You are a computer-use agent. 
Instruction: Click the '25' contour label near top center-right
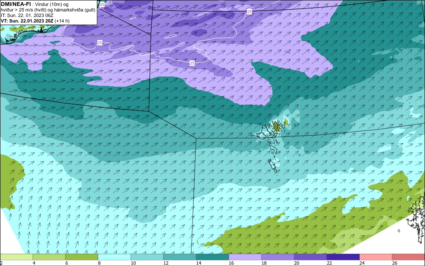[249, 11]
